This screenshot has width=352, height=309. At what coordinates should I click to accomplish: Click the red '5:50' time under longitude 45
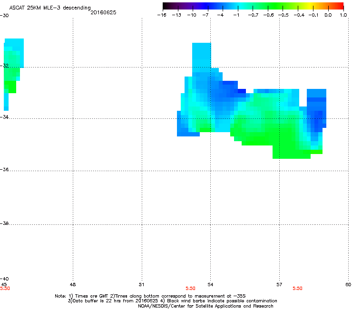point(5,289)
